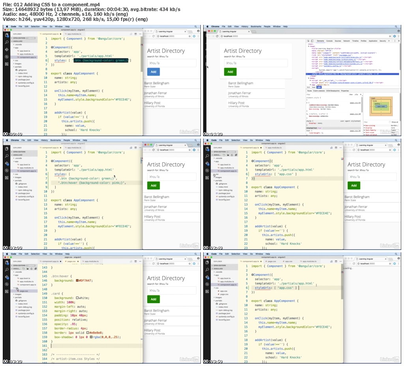Screen dimensions: 404x366
Task: Close DevTools with the X in the 00:01:20 frame
Action: tap(399, 41)
